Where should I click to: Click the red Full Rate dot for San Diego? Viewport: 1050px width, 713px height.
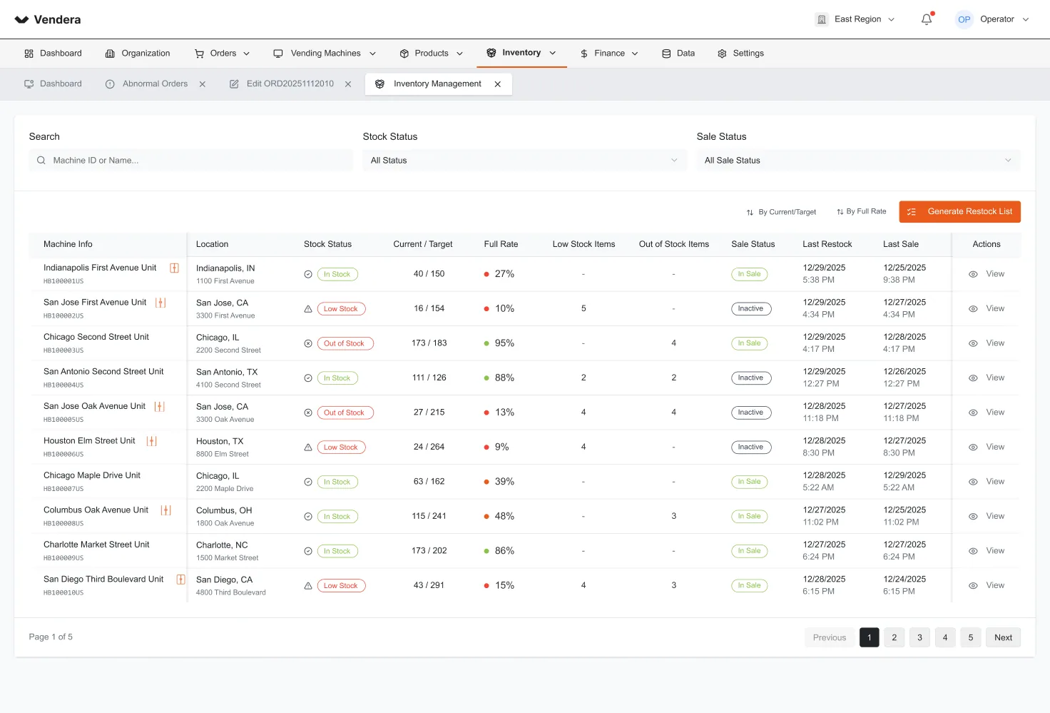pyautogui.click(x=486, y=586)
